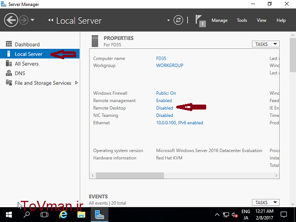Click the File and Storage Services icon
The width and height of the screenshot is (296, 222).
pos(9,82)
